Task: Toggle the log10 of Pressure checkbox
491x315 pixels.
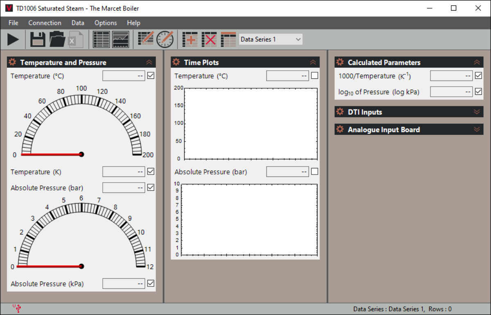Action: click(478, 92)
